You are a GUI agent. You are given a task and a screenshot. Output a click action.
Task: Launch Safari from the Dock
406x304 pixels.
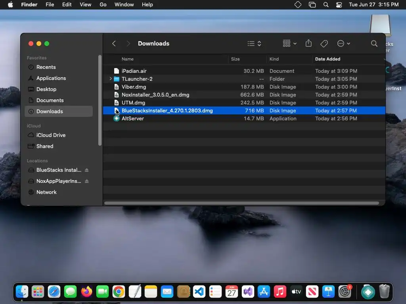(54, 292)
